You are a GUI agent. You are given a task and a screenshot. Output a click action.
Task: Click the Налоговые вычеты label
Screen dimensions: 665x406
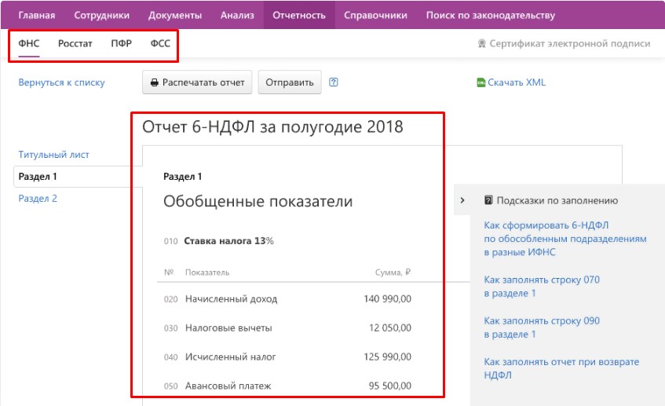click(228, 327)
